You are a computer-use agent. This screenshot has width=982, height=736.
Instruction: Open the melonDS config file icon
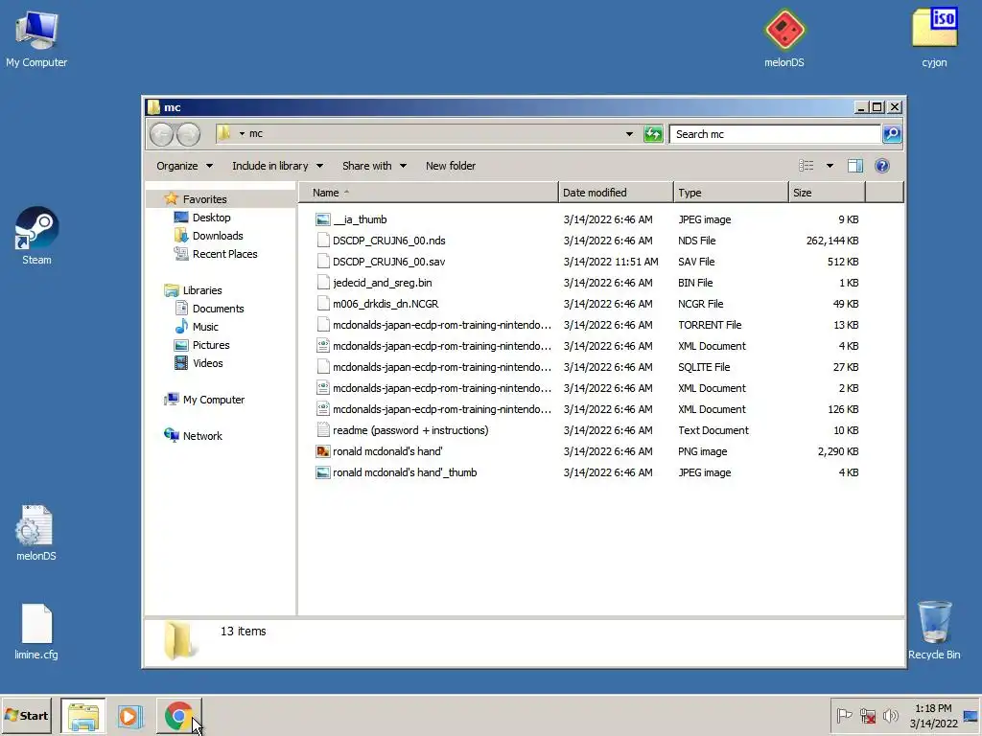35,533
